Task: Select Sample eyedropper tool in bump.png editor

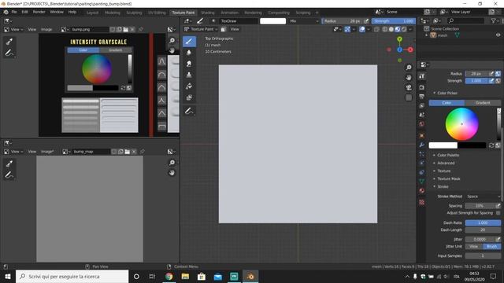Action: coord(9,42)
